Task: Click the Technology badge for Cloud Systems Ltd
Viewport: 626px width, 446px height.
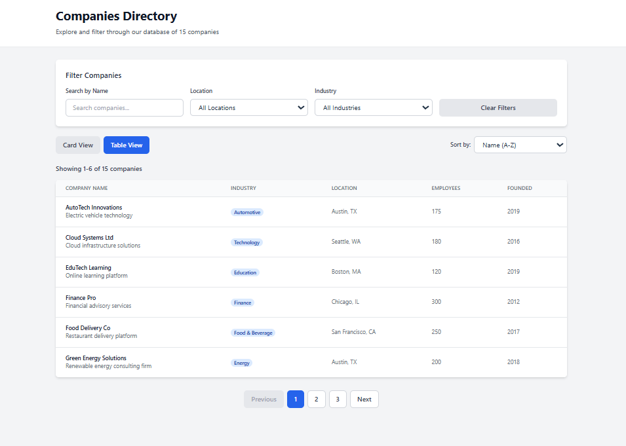Action: point(246,242)
